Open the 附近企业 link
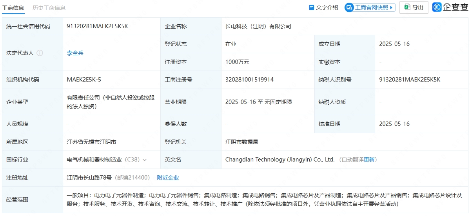The height and width of the screenshot is (216, 470). (x=168, y=178)
